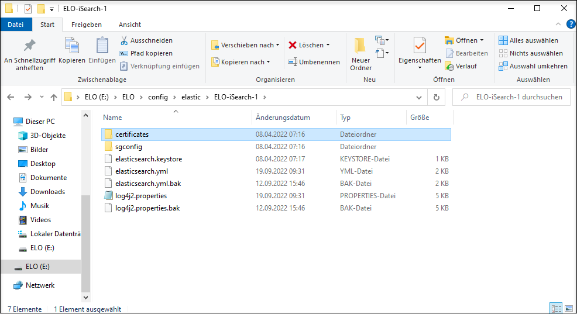Navigate up one folder level
Viewport: 577px width, 314px height.
[x=54, y=97]
